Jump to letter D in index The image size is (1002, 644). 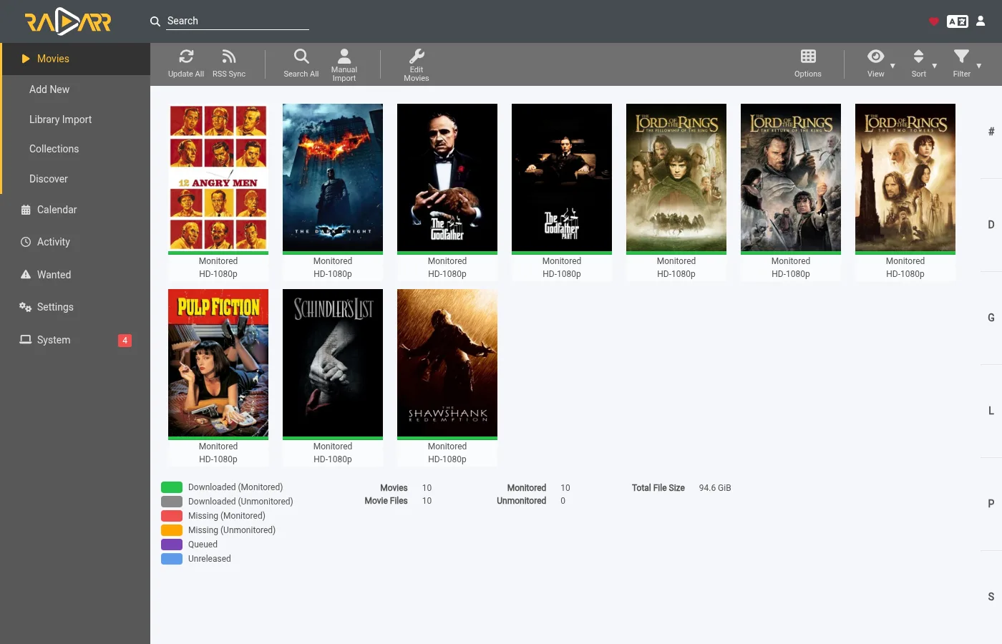991,225
